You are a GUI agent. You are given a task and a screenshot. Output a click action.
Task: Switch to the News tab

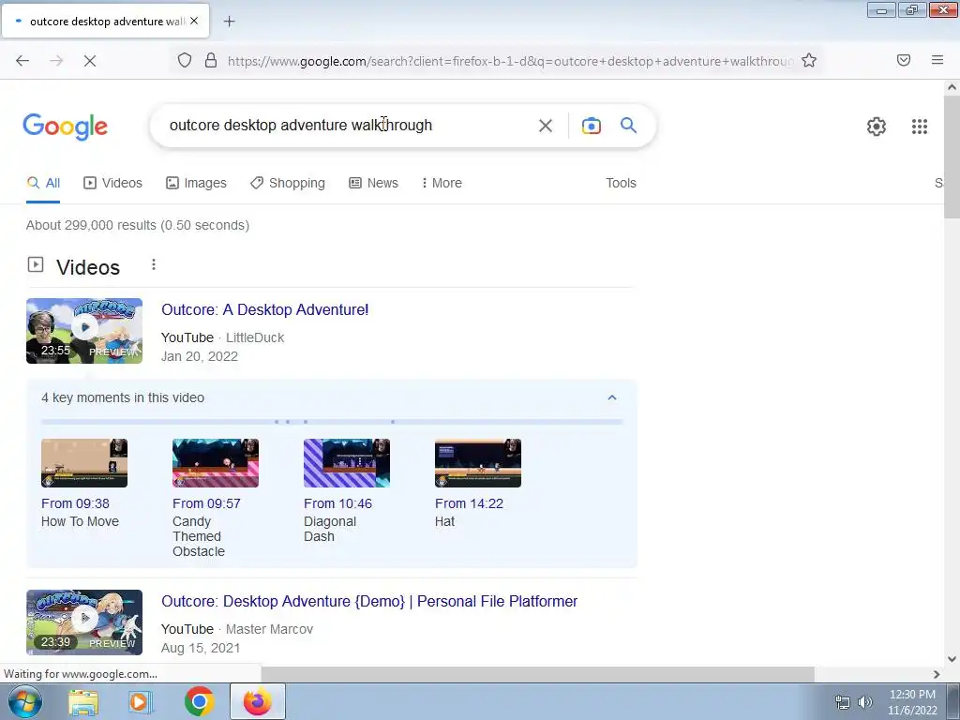pos(373,183)
